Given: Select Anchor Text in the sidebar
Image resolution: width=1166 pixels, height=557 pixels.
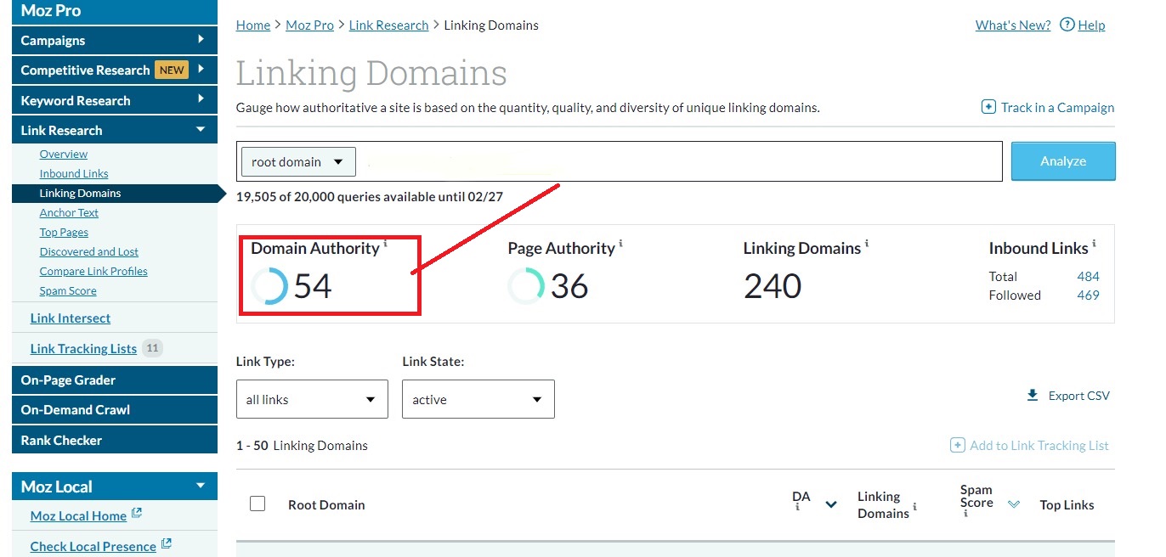Looking at the screenshot, I should click(x=69, y=212).
